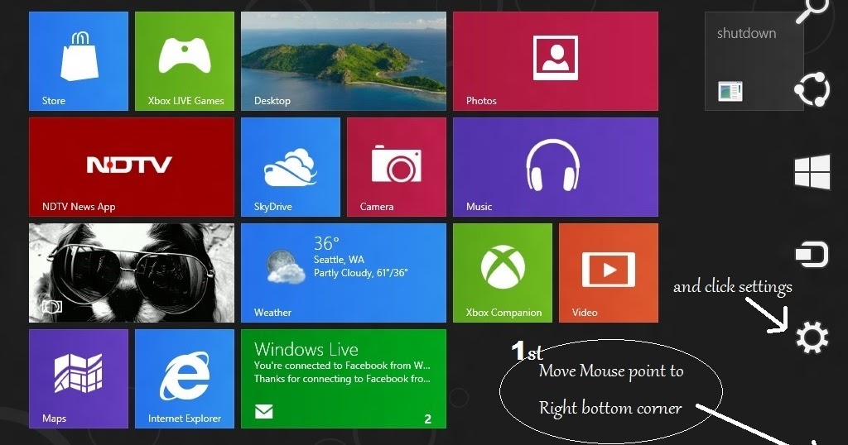This screenshot has height=445, width=848.
Task: Launch Xbox LIVE Games tile
Action: click(185, 61)
